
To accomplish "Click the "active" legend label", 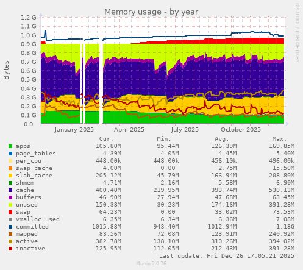I will point(27,241).
